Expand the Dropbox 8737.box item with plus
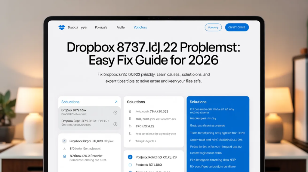Image resolution: width=308 pixels, height=172 pixels. [115, 113]
